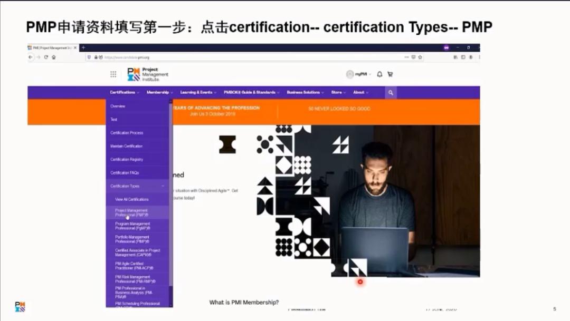Viewport: 570px width, 321px height.
Task: Click the notification bell icon
Action: [x=380, y=74]
